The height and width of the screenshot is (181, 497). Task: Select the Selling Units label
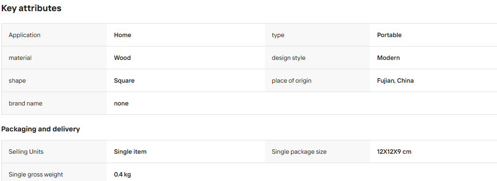point(26,152)
